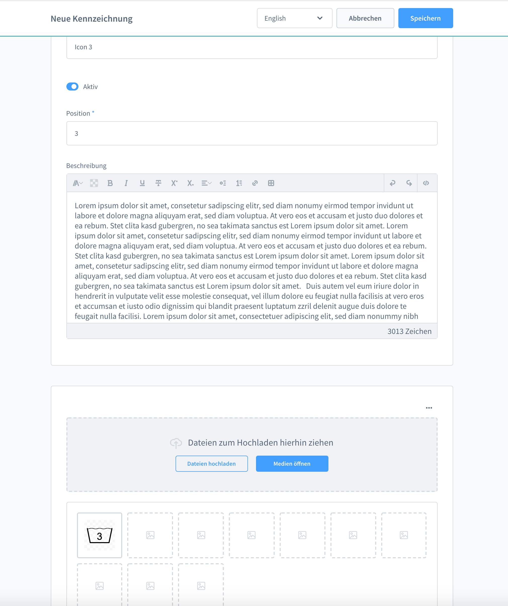Screen dimensions: 508x606
Task: Click the redo arrow icon
Action: (x=408, y=183)
